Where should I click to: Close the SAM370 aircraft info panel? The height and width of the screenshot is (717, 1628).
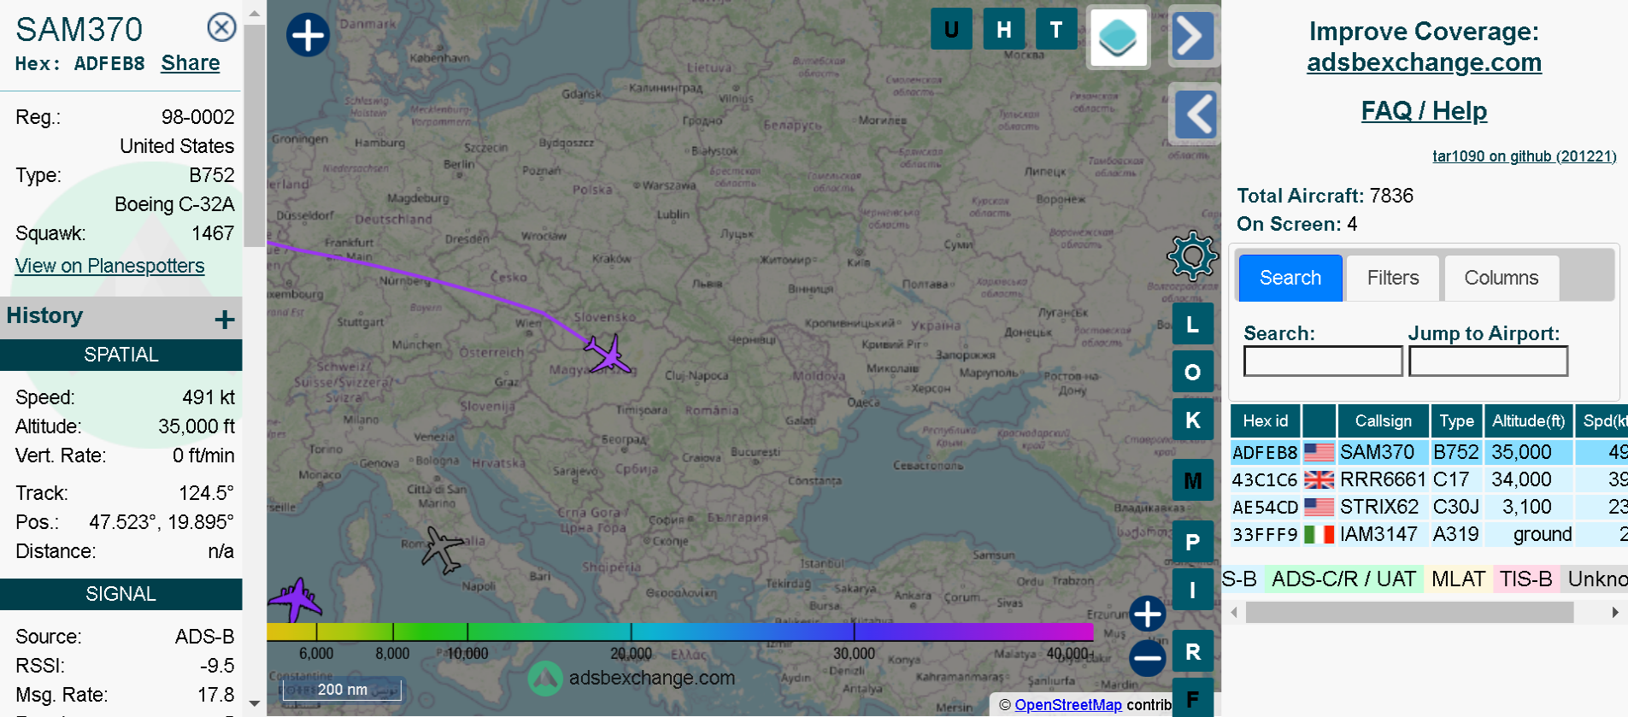pyautogui.click(x=221, y=27)
